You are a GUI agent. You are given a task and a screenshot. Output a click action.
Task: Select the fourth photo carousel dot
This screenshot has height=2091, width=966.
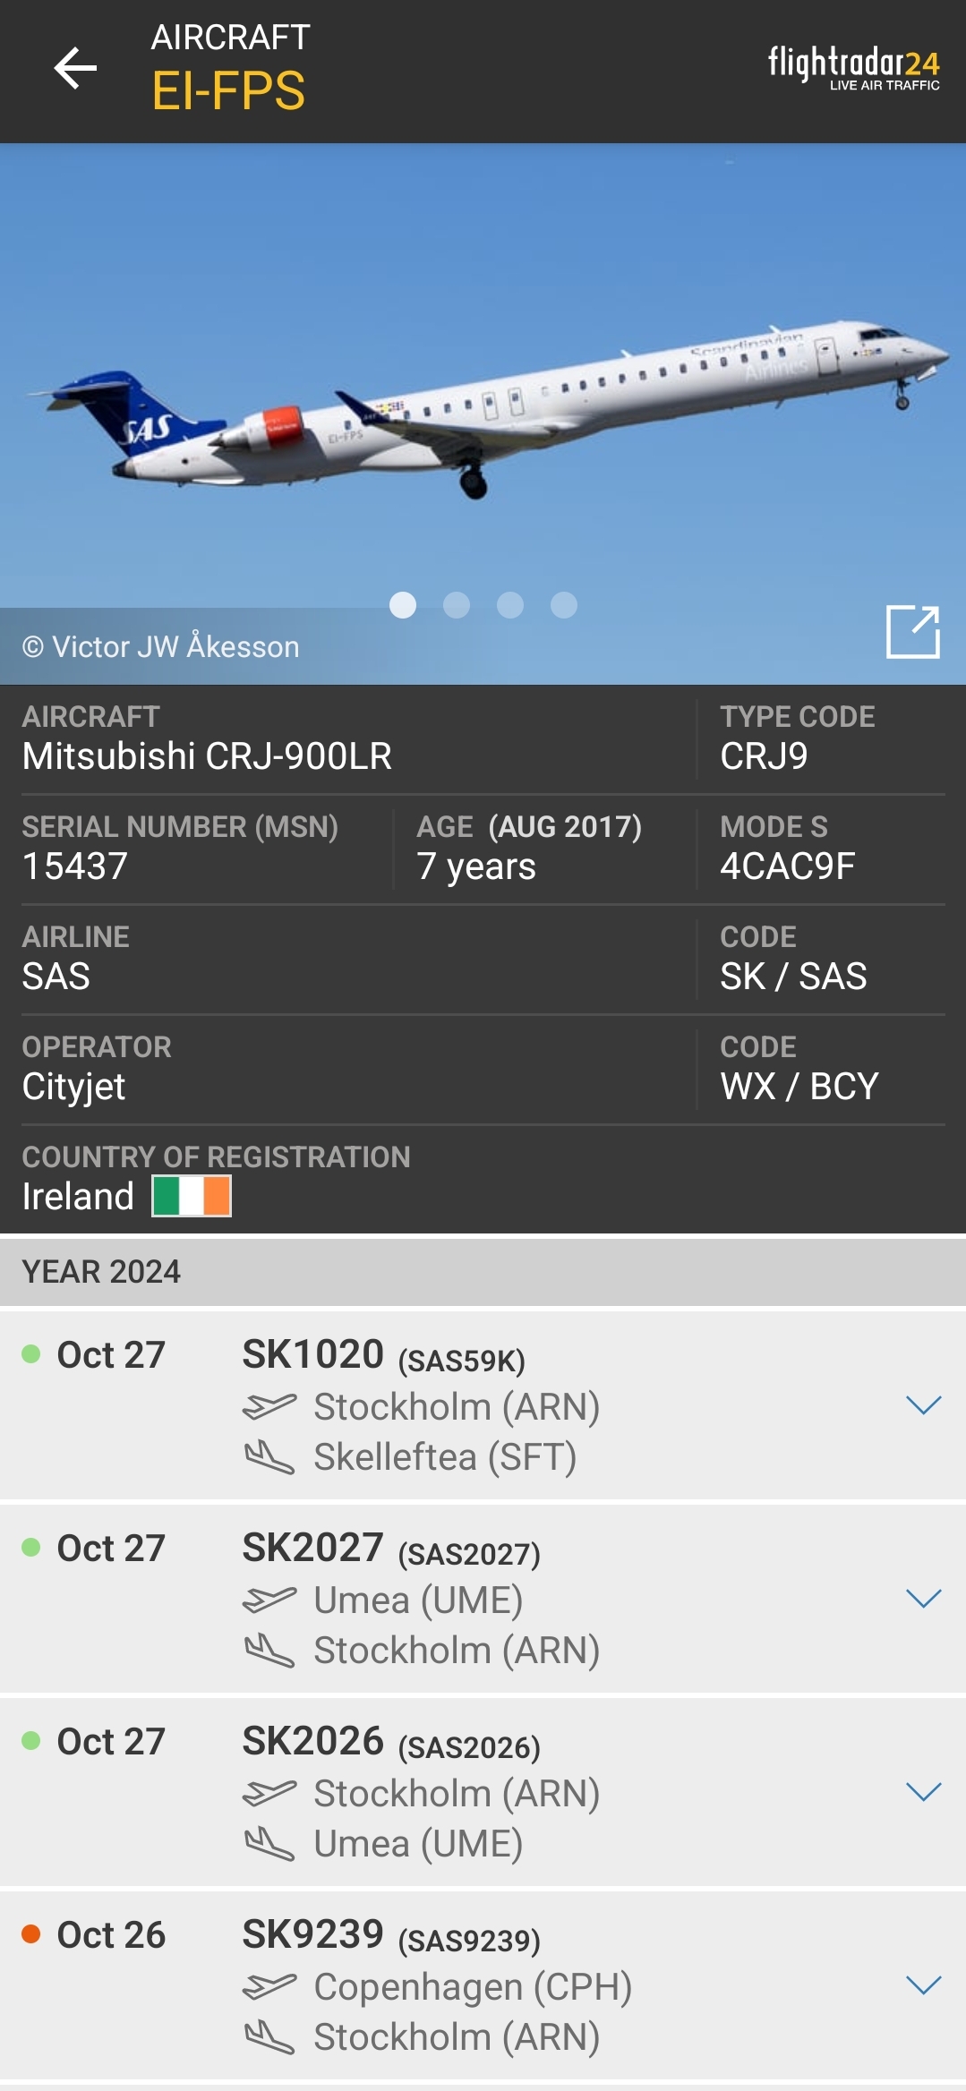pyautogui.click(x=563, y=606)
